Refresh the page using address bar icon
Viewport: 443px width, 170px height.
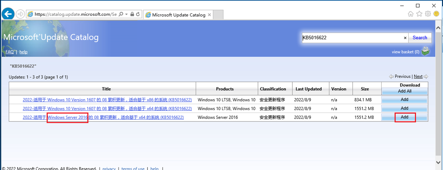(x=138, y=14)
